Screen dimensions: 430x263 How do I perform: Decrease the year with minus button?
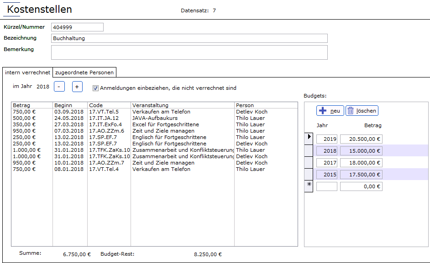click(x=59, y=87)
